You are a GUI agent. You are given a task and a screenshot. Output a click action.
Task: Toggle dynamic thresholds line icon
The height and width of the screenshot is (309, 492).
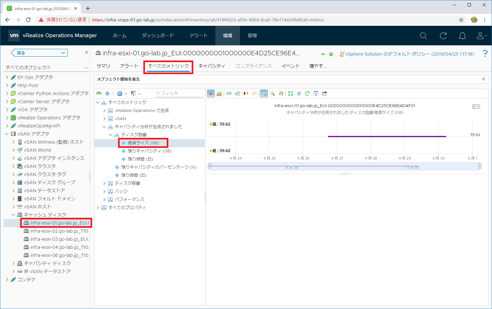pyautogui.click(x=229, y=94)
